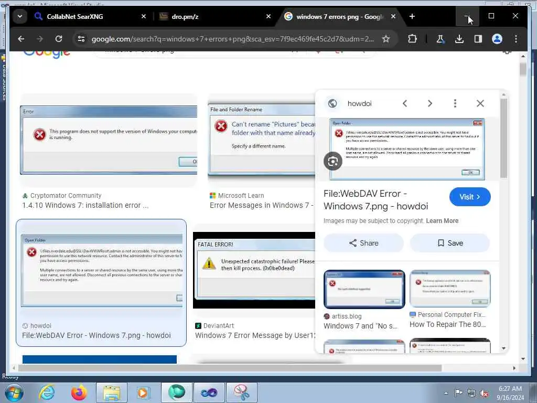Open the profile avatar menu

tap(497, 39)
